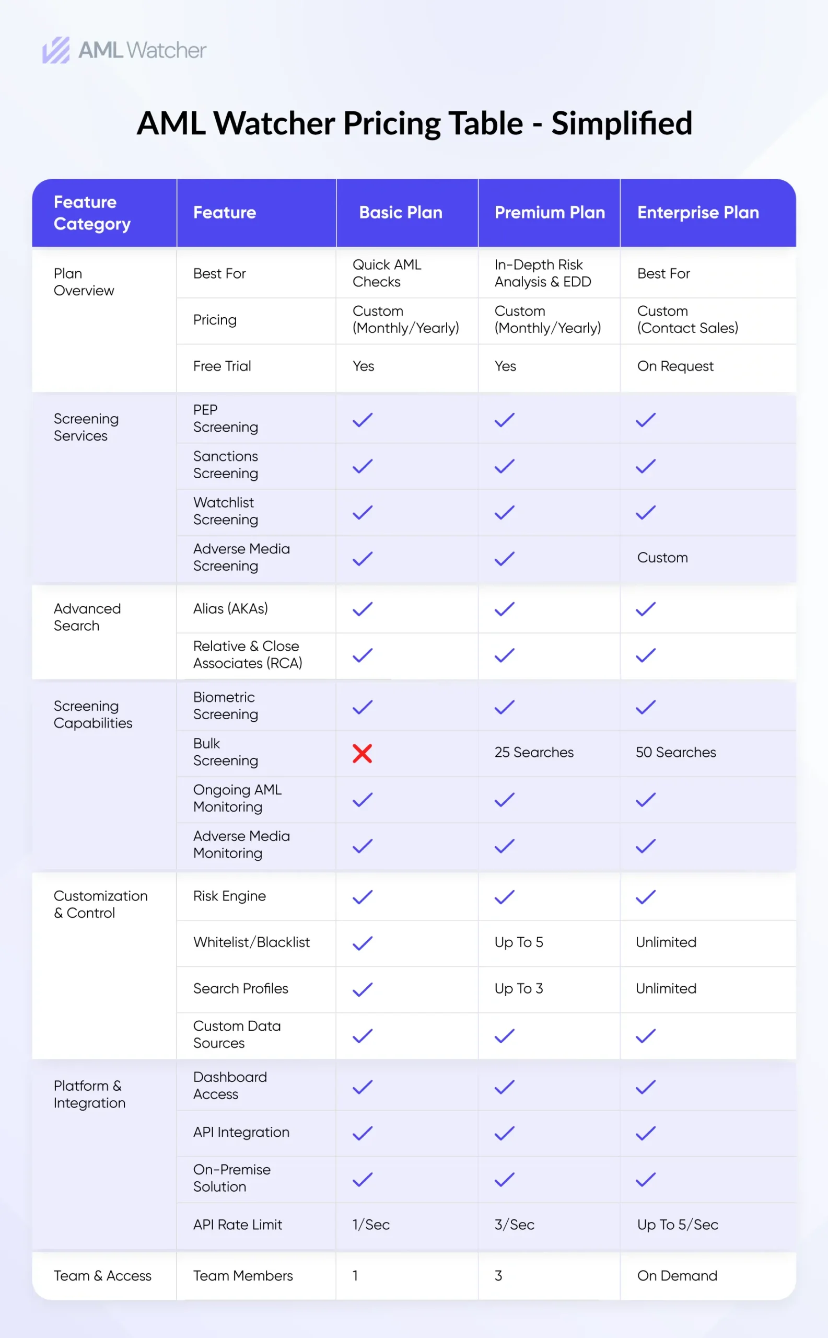Click the "On Request" free trial cell
The height and width of the screenshot is (1338, 828).
(x=674, y=366)
